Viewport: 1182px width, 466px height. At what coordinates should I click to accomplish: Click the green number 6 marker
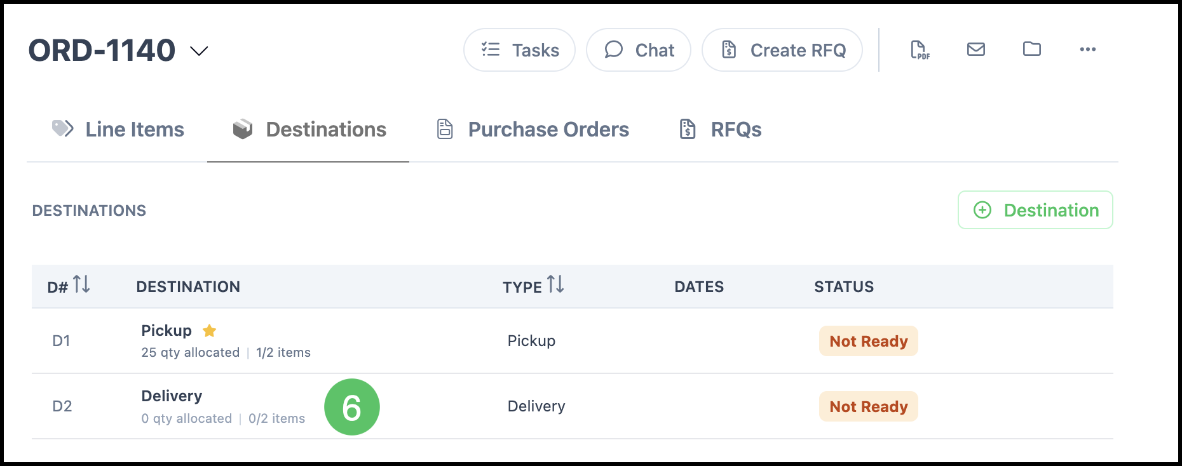(x=351, y=407)
